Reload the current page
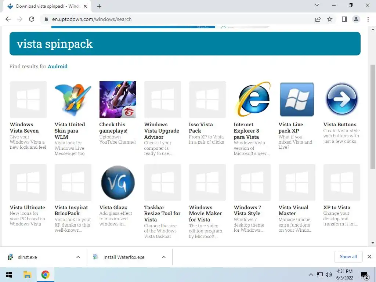The height and width of the screenshot is (282, 376). click(32, 19)
